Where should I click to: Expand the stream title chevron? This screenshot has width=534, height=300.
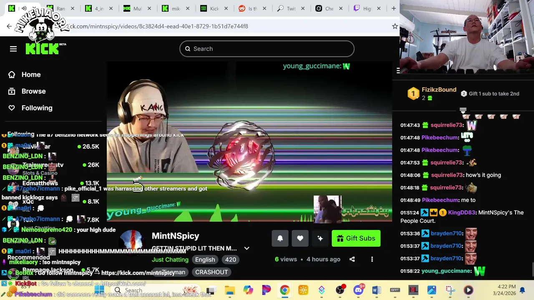[247, 248]
